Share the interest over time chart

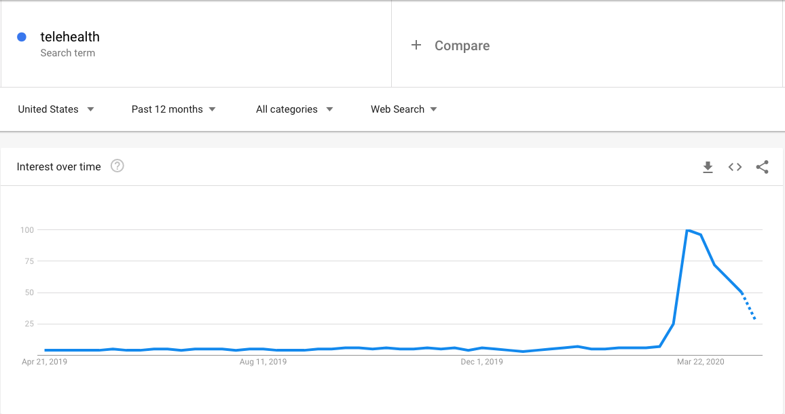point(762,167)
